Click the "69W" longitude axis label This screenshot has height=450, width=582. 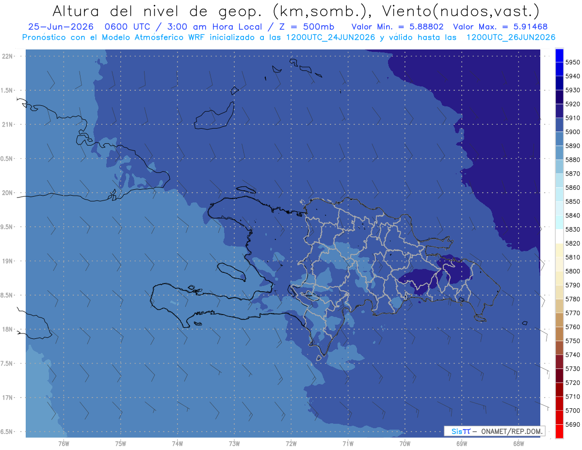coord(462,444)
